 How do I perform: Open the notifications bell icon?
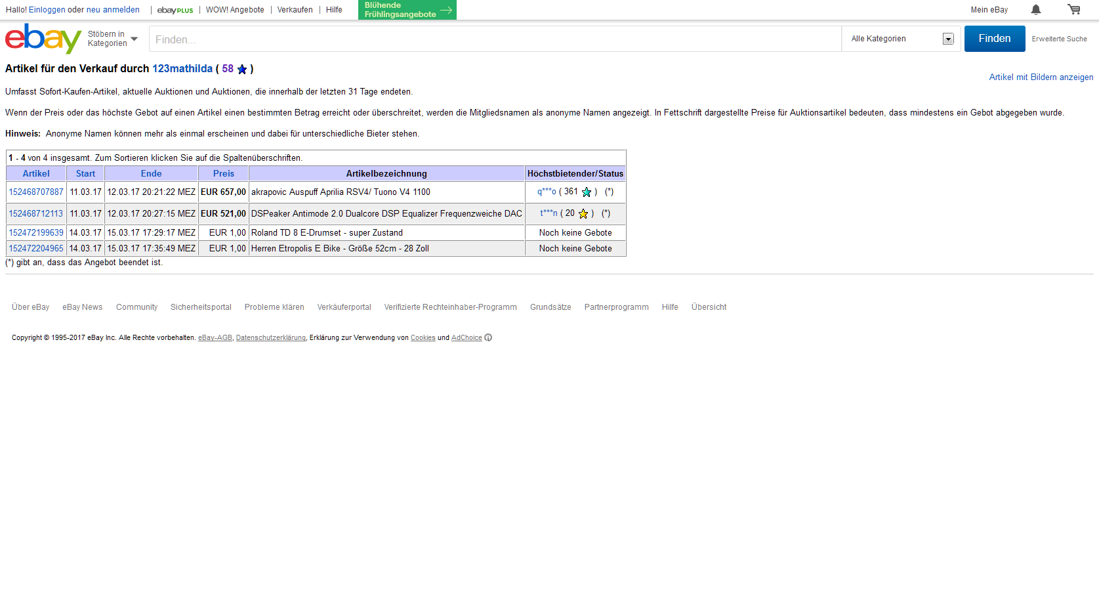(x=1036, y=9)
